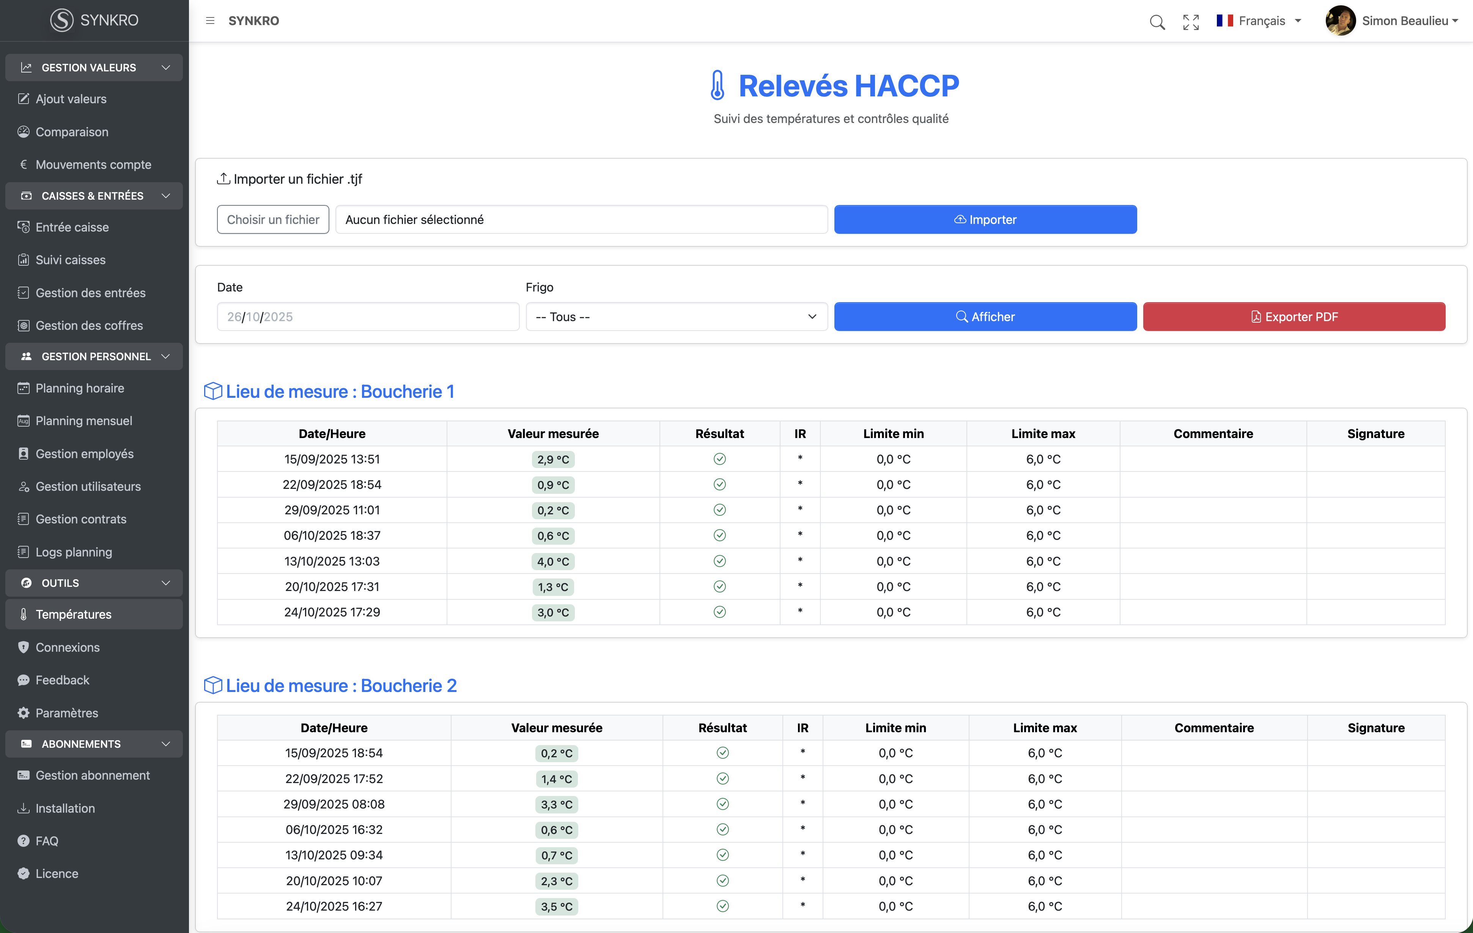1473x933 pixels.
Task: Click the search magnifier icon in top bar
Action: point(1157,22)
